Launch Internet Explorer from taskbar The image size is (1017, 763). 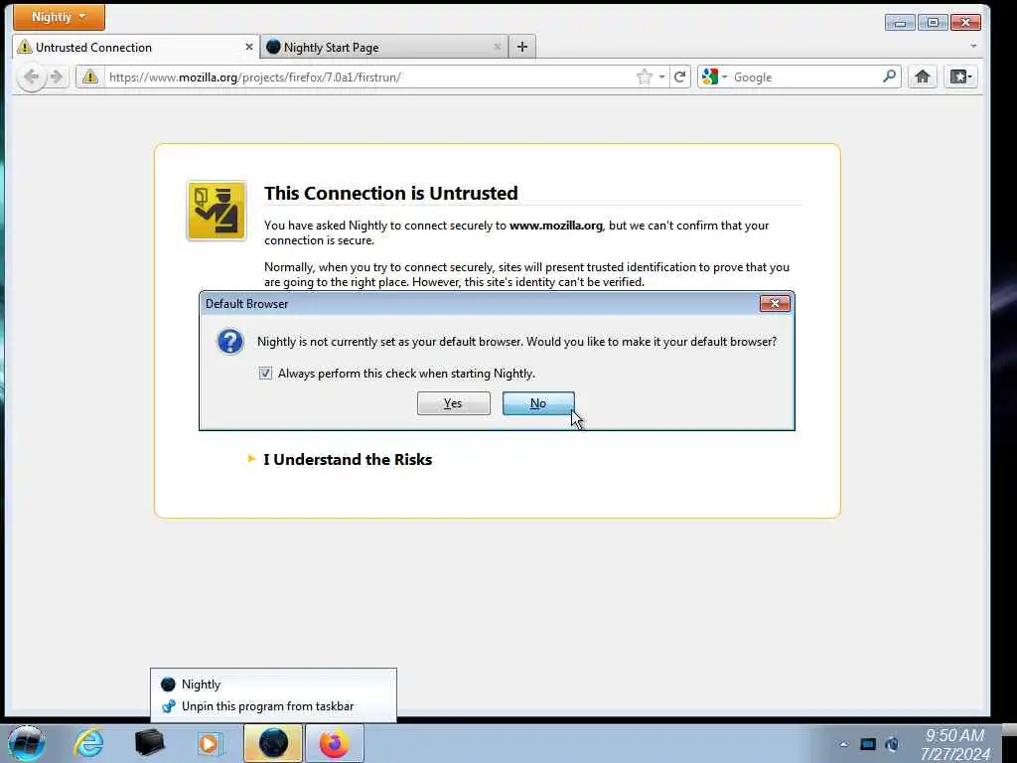point(88,743)
